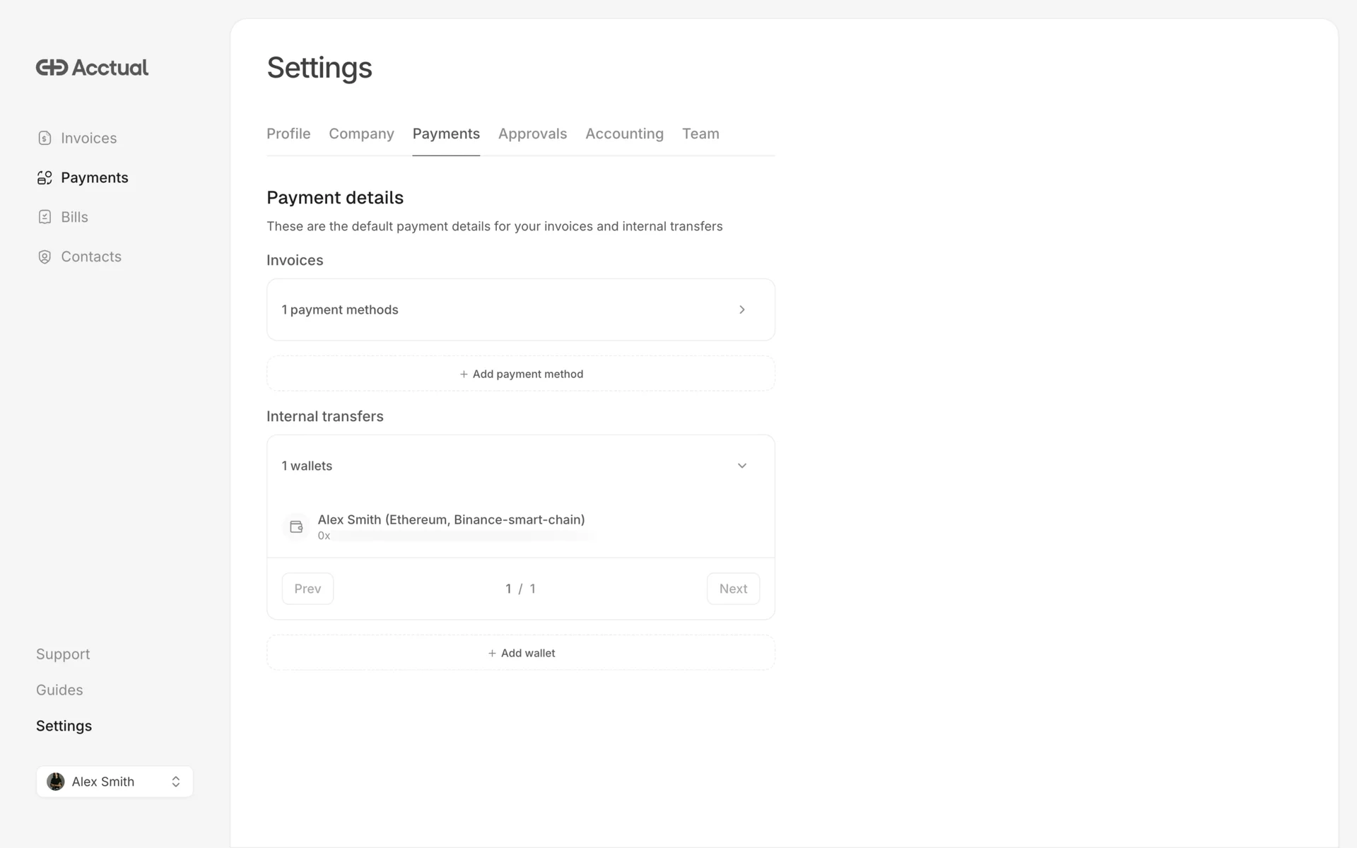
Task: Select the Team tab
Action: (x=700, y=134)
